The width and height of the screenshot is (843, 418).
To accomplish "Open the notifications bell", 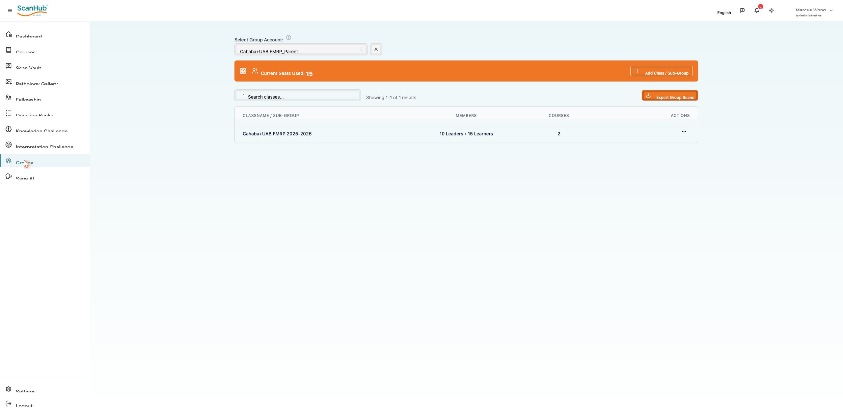I will click(757, 11).
